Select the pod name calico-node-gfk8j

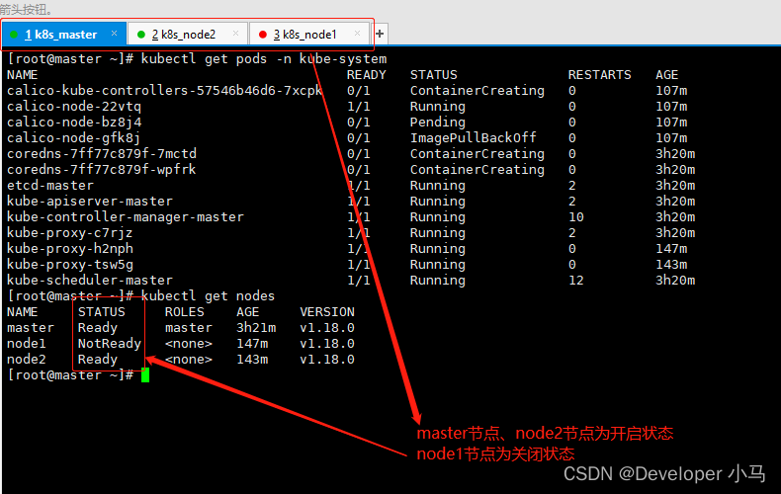[74, 138]
